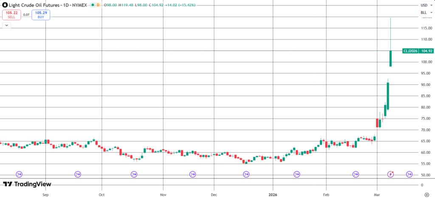Click the 105.29 BUY button
The width and height of the screenshot is (435, 198).
coord(41,15)
